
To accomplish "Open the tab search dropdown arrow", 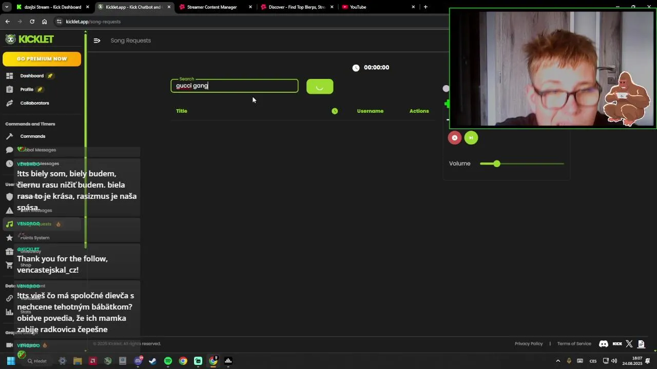I will [x=7, y=7].
